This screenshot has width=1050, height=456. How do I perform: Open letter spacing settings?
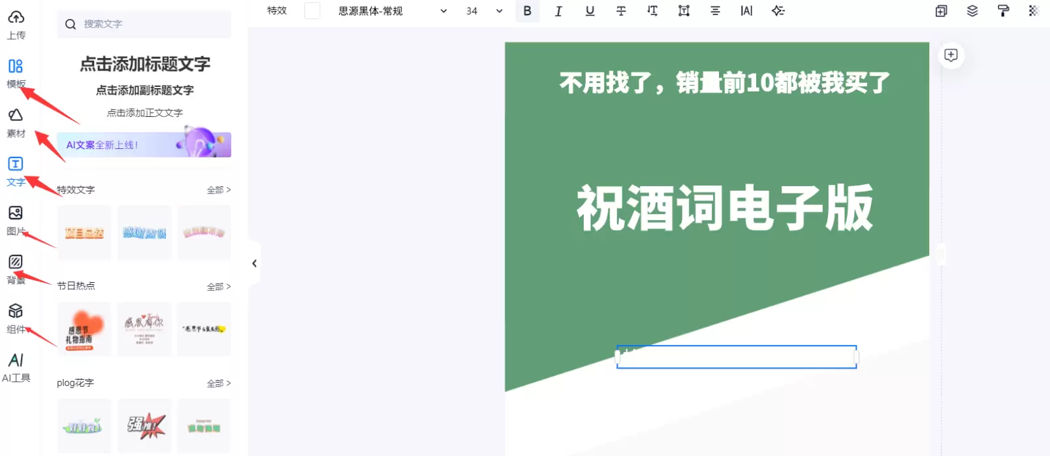coord(746,11)
